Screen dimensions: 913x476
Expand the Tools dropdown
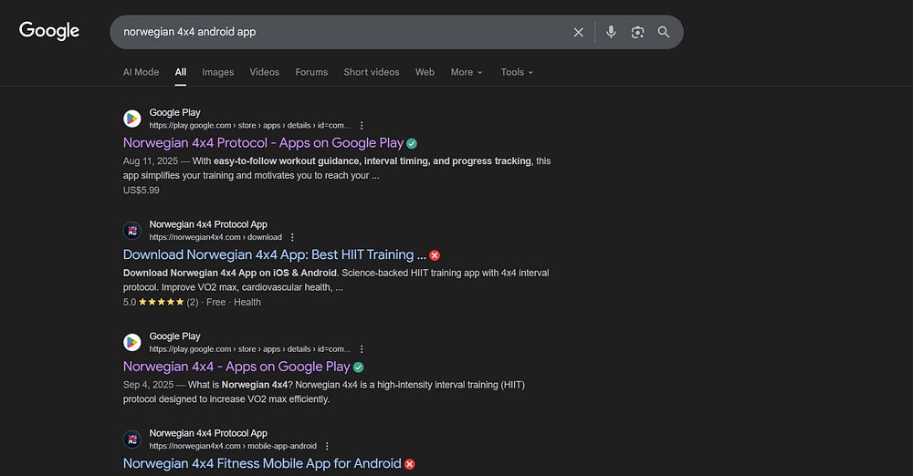517,72
